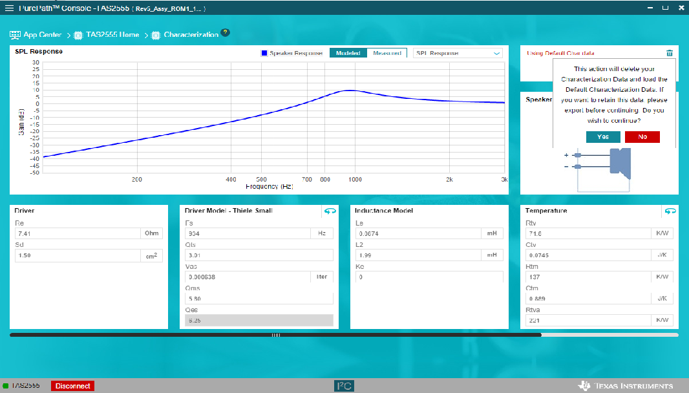Click the 'Driver' panel title

pos(24,211)
